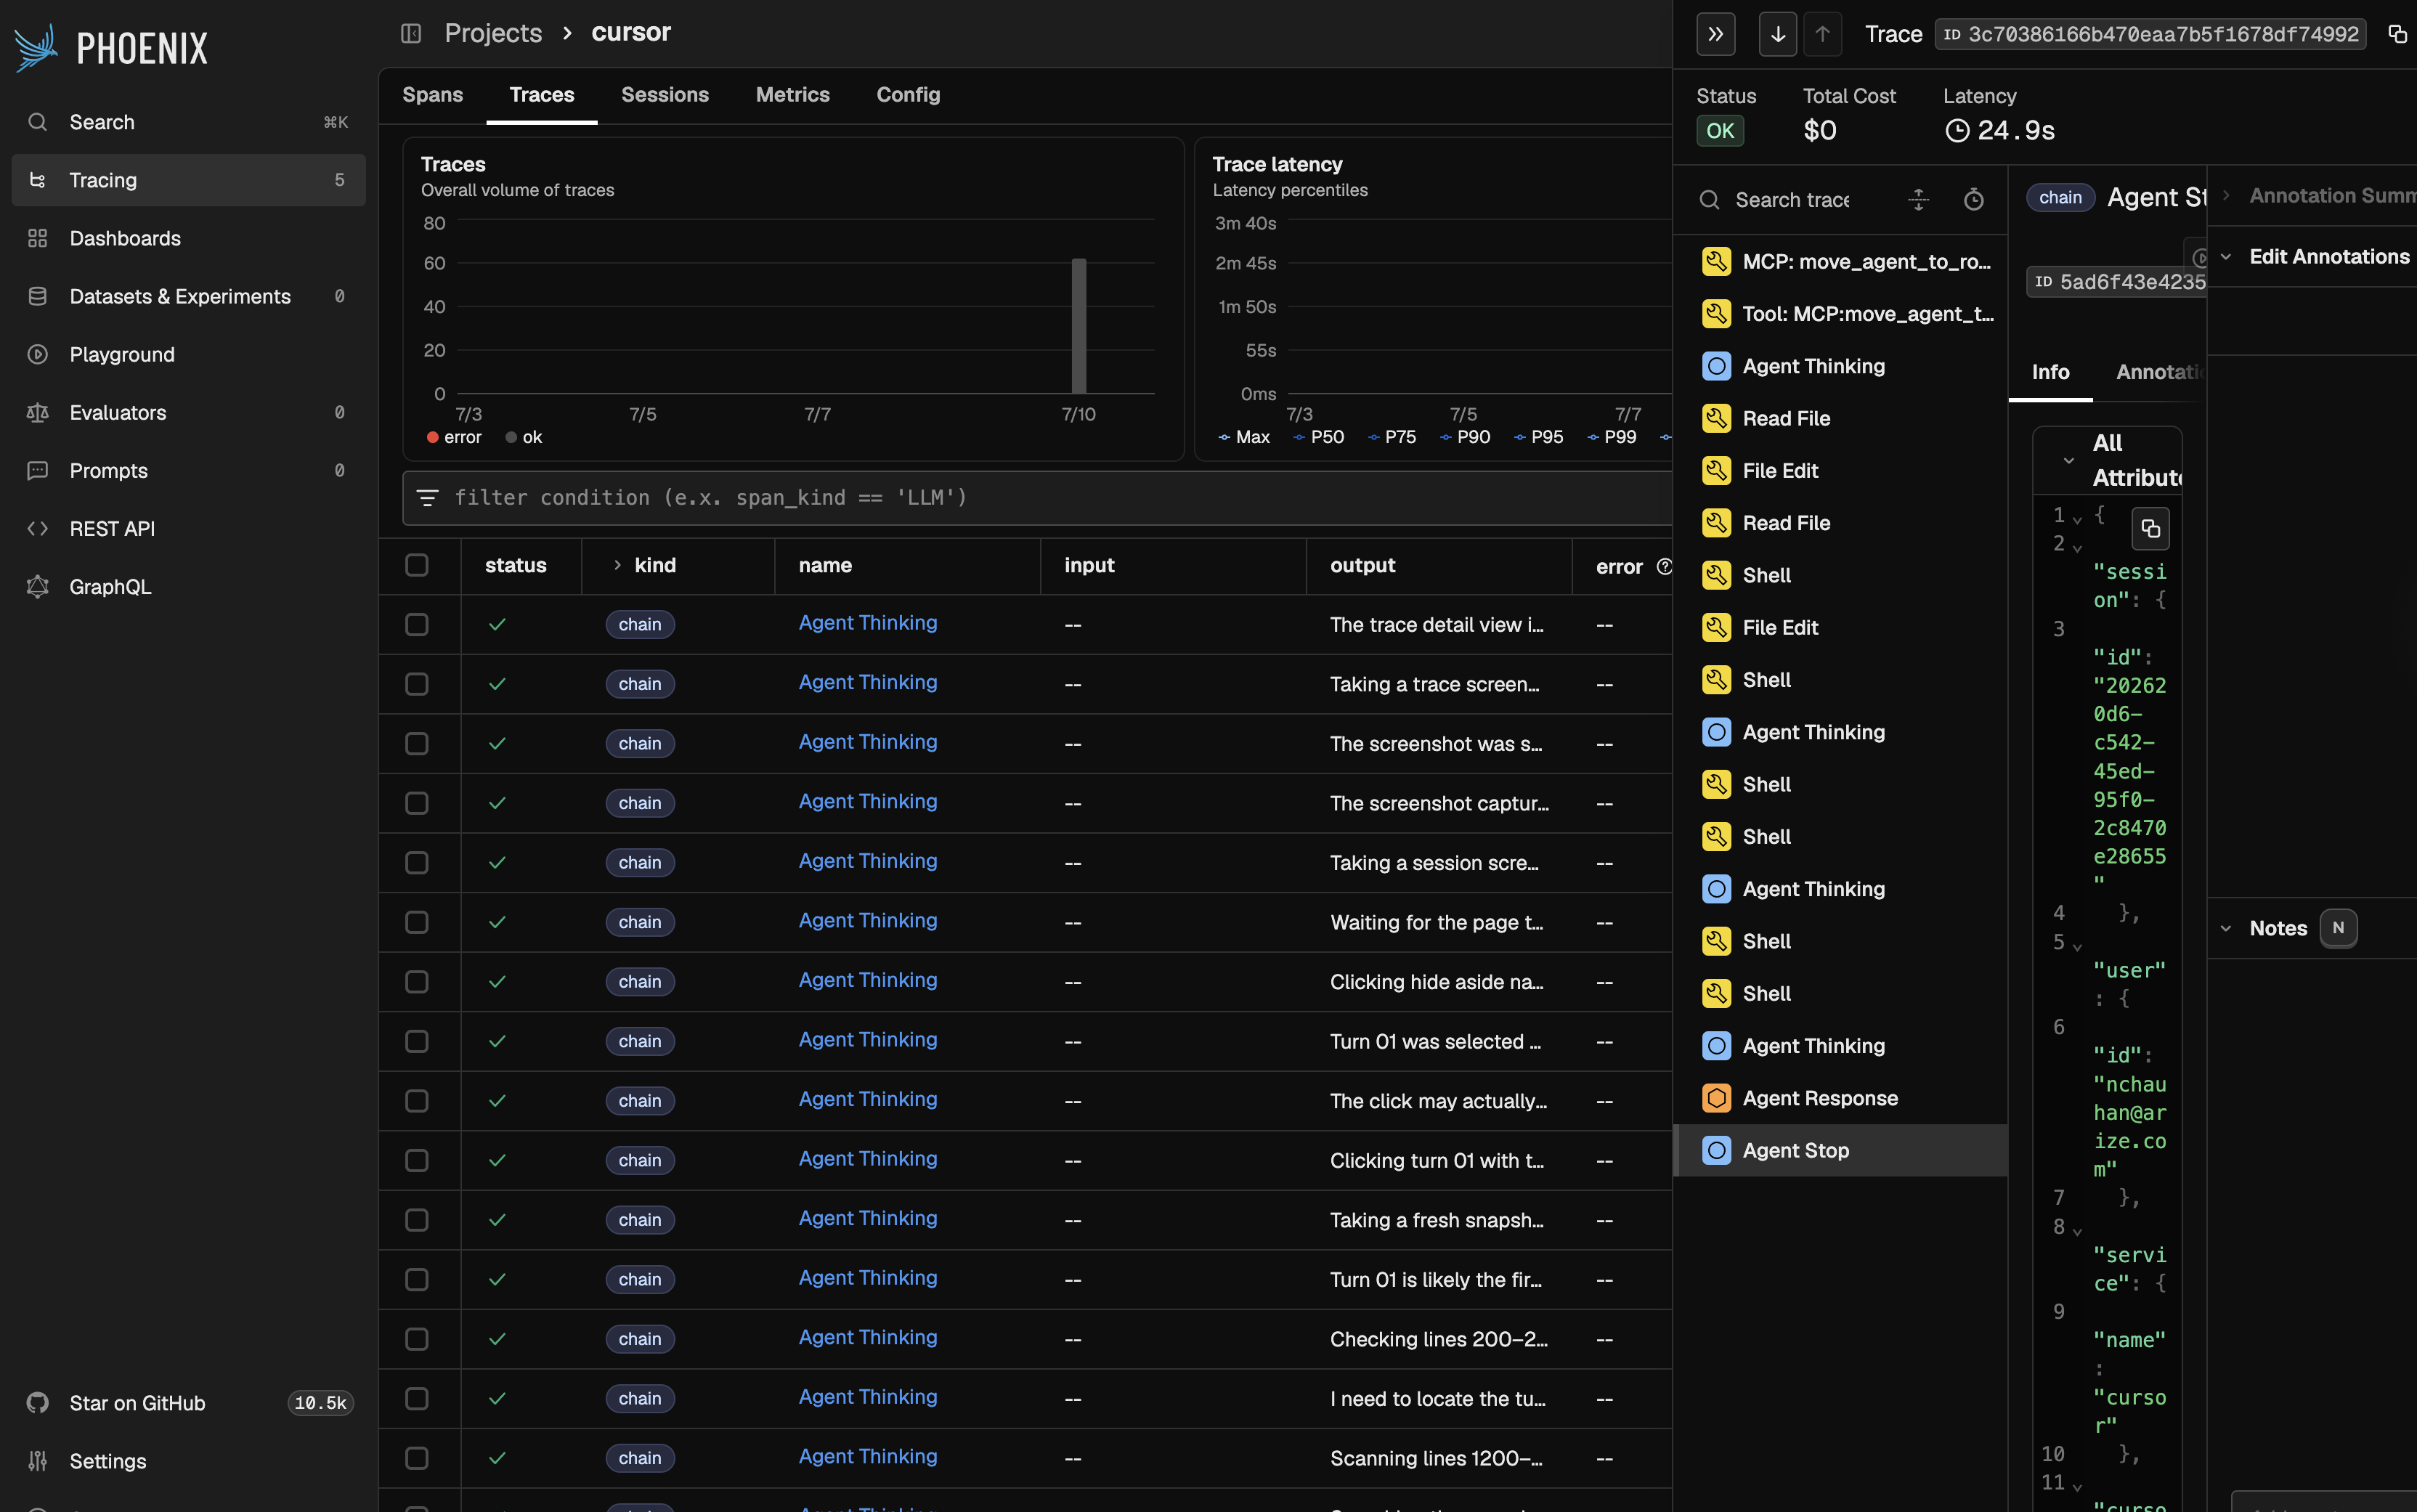Screen dimensions: 2417x1512
Task: Collapse all spans in trace tree
Action: click(x=1918, y=199)
